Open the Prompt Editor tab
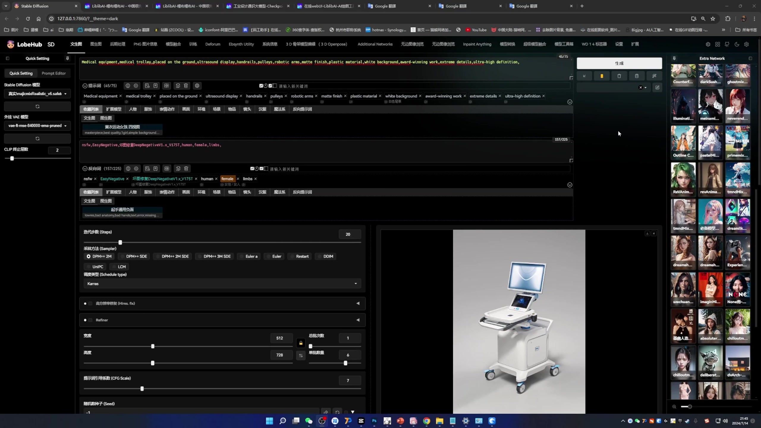 (54, 73)
